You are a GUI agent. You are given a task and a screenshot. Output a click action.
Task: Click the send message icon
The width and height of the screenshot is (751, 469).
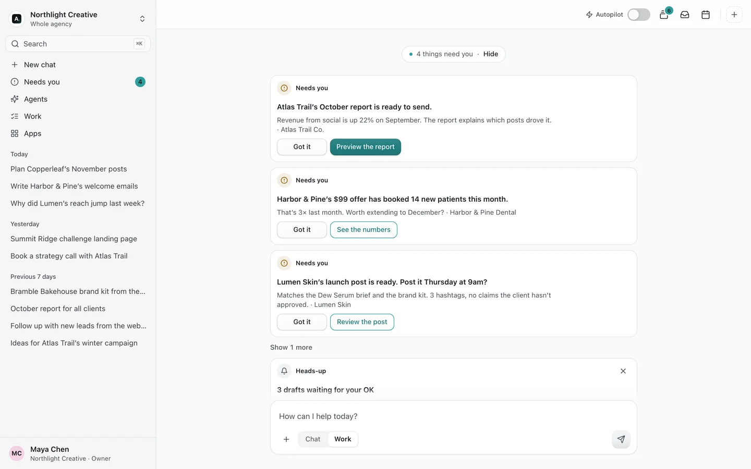click(621, 439)
